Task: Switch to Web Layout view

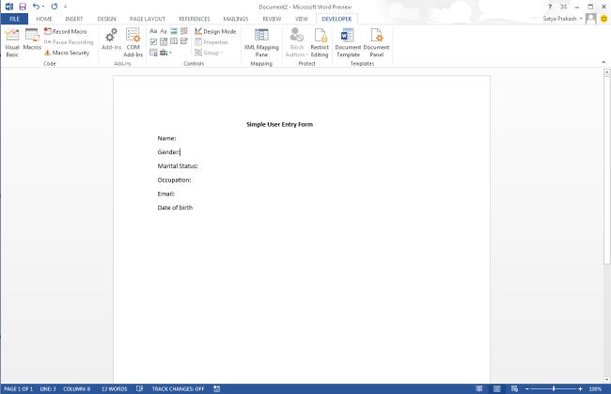Action: click(514, 388)
